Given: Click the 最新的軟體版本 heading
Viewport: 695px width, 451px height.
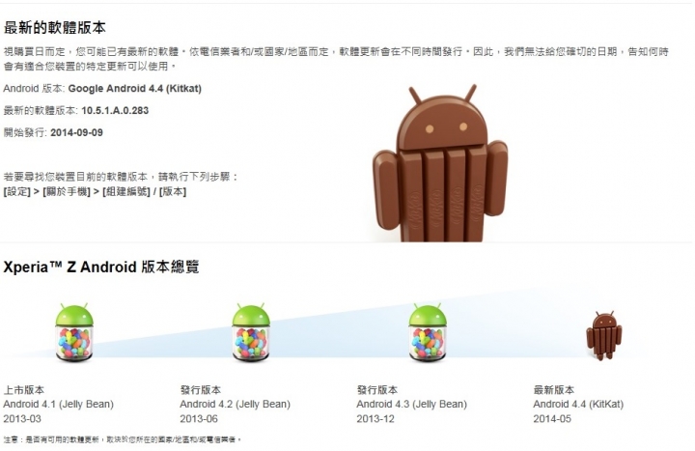Looking at the screenshot, I should tap(54, 27).
